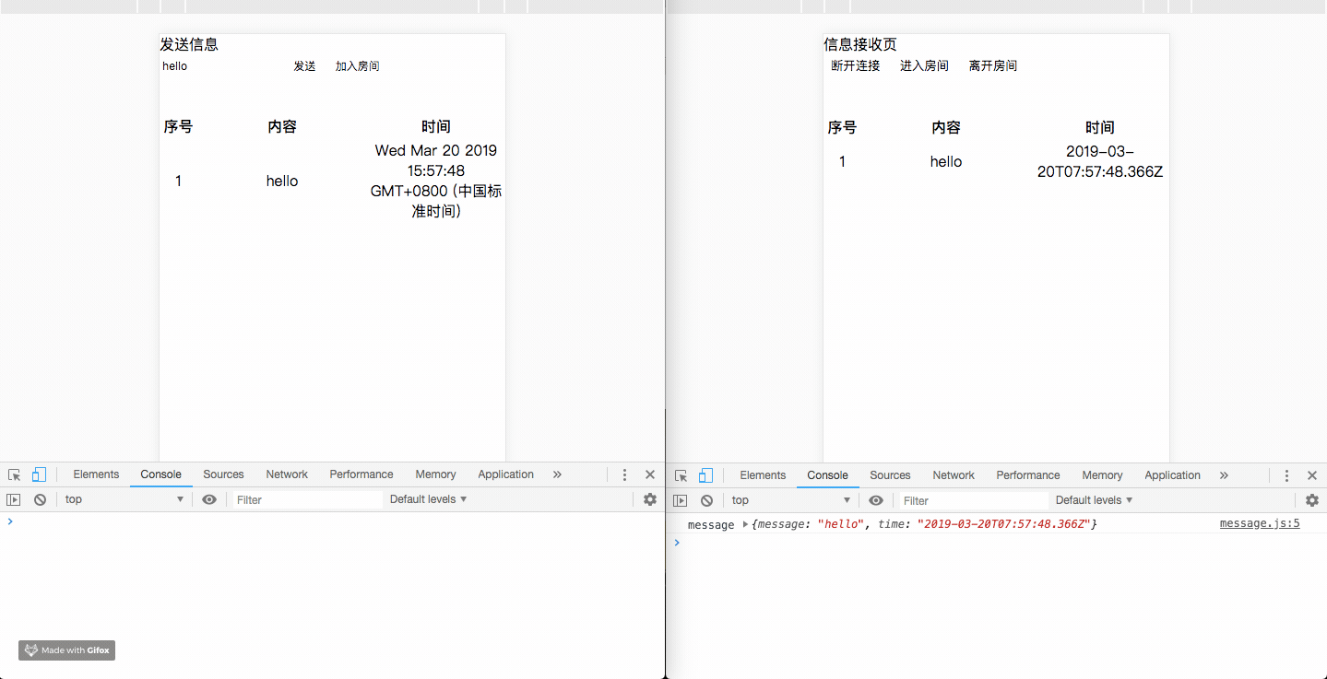Open console settings gear in right DevTools
1327x679 pixels.
coord(1312,500)
